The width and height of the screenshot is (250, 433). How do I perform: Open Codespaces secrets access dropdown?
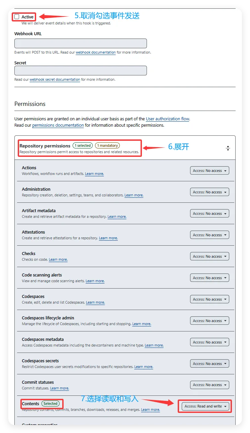pos(210,364)
